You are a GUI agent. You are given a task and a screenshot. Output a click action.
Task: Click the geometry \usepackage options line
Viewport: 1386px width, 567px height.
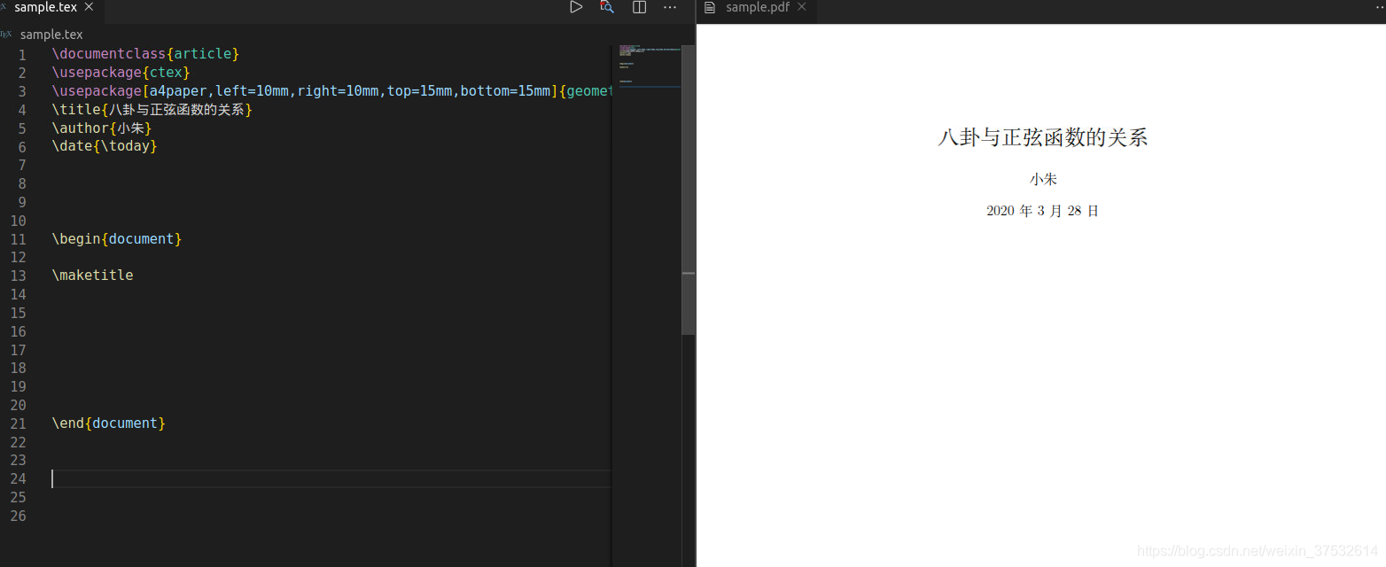pos(332,91)
